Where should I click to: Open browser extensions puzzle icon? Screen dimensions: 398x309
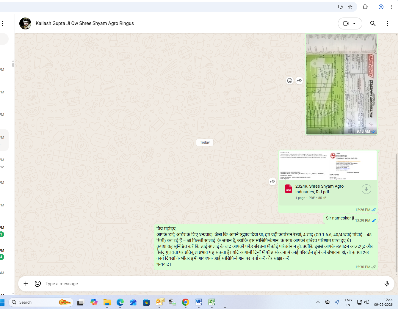(x=365, y=7)
